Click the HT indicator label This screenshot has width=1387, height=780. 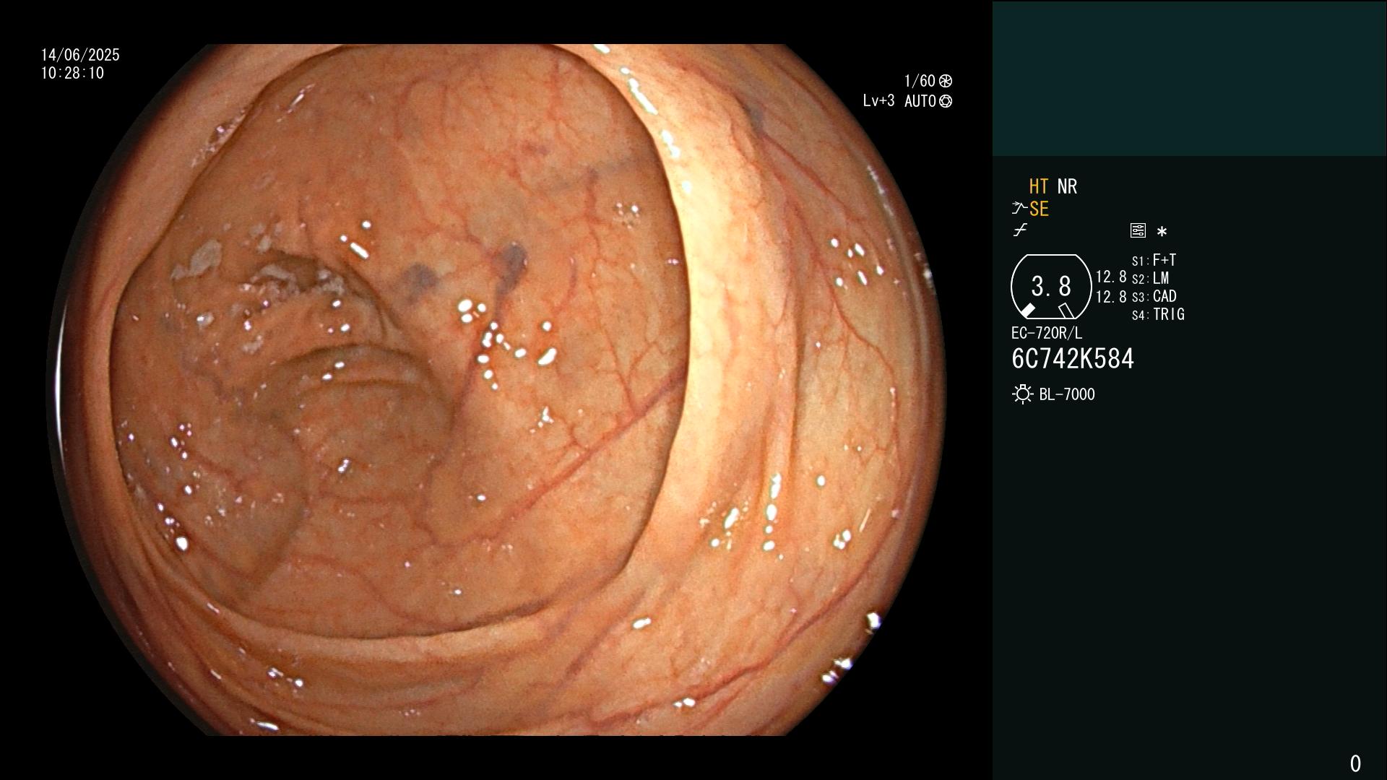[x=1039, y=186]
